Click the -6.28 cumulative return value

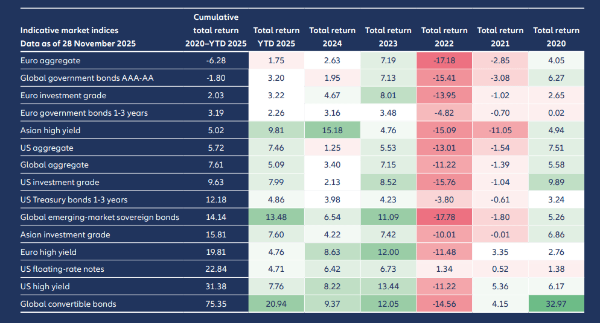[x=215, y=61]
